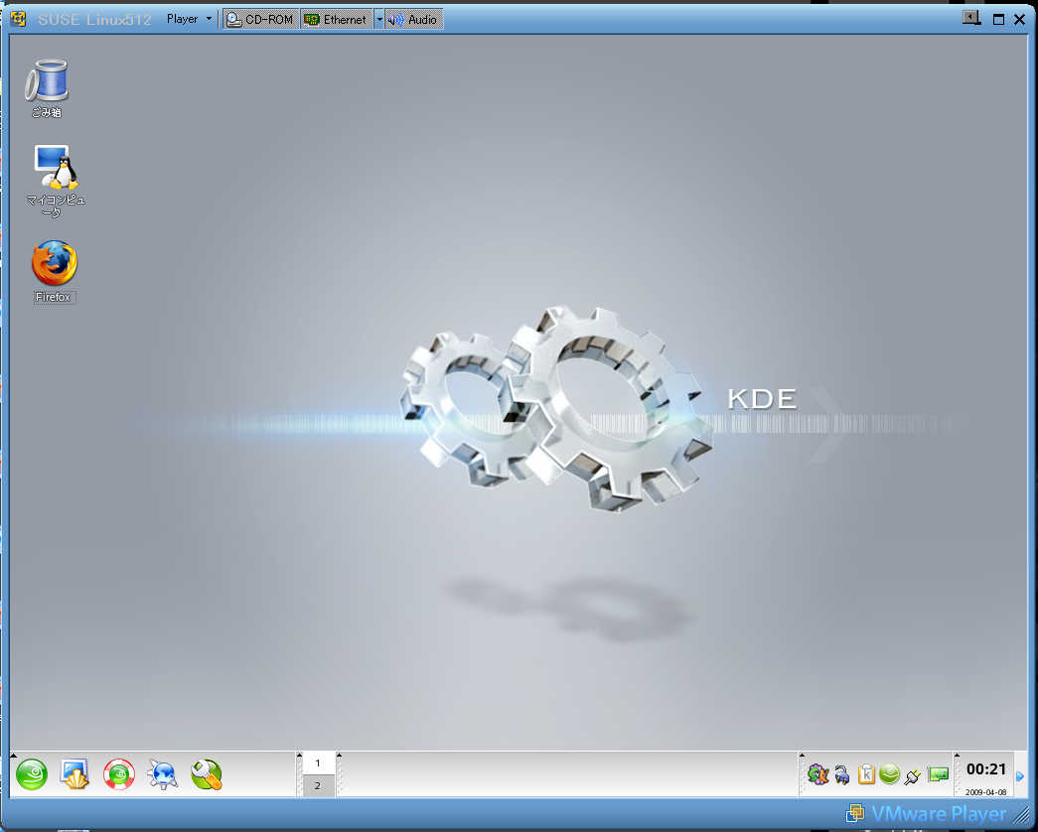Click the Firefox icon label text
The height and width of the screenshot is (832, 1038).
tap(53, 297)
